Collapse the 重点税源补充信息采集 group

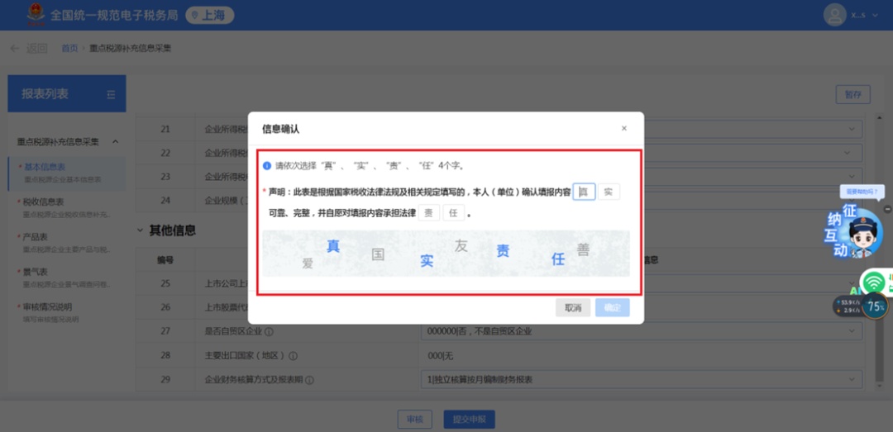click(x=115, y=142)
